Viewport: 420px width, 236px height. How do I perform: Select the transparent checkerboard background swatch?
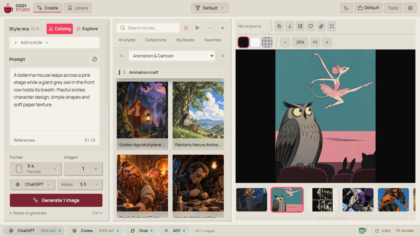click(267, 42)
